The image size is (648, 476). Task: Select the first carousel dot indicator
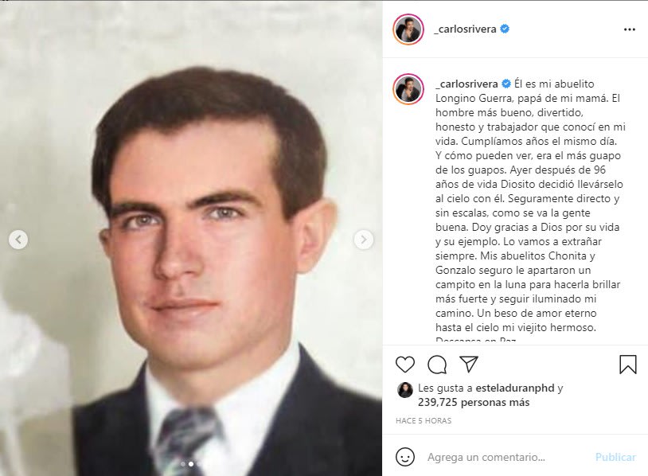tap(183, 464)
